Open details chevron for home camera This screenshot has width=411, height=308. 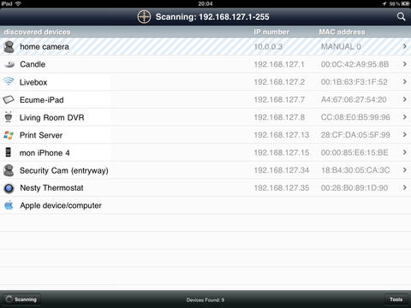[x=404, y=46]
